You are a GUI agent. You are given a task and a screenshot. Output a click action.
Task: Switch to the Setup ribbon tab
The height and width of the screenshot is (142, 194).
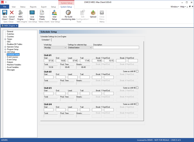53,7
